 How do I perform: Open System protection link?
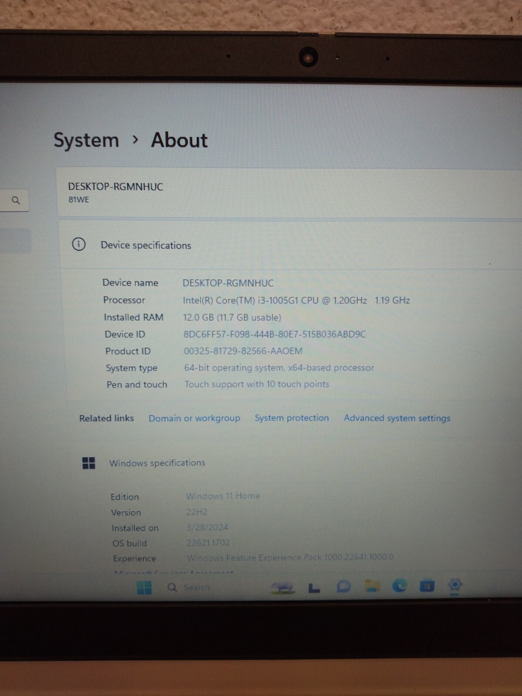point(292,418)
